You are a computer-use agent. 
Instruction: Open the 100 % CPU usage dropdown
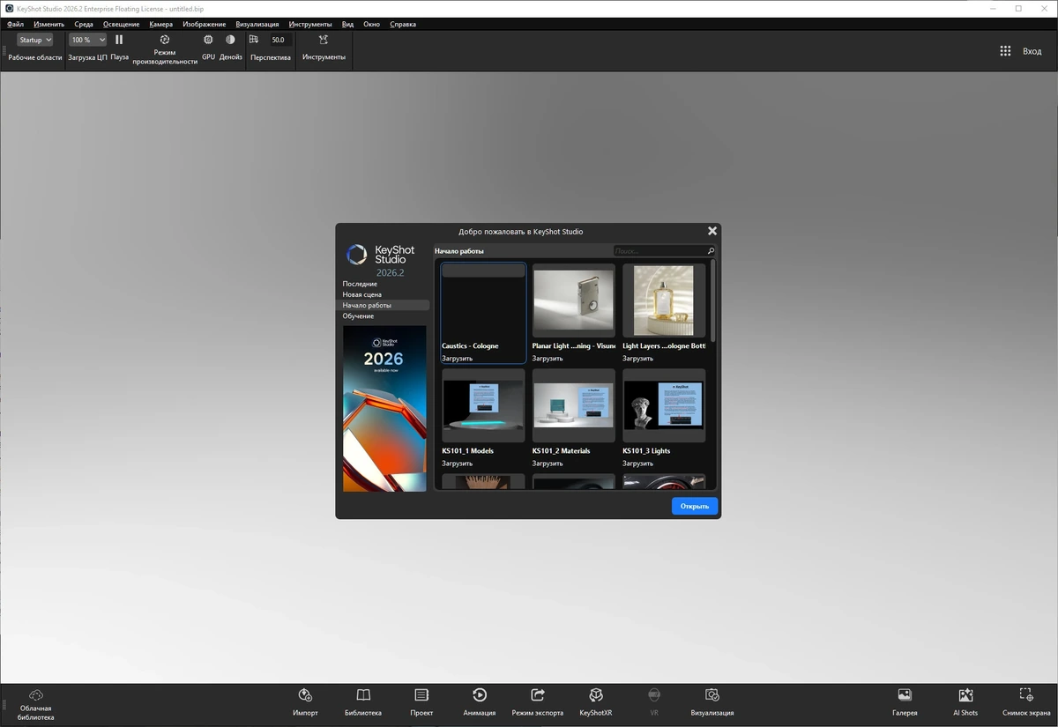pyautogui.click(x=88, y=40)
